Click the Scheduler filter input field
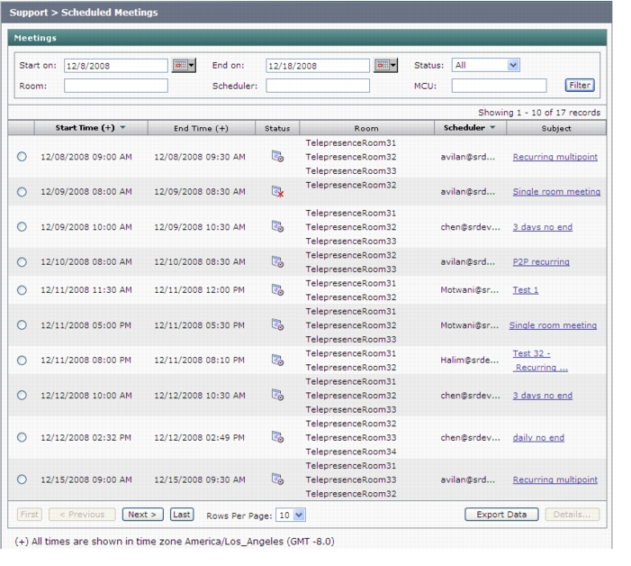631x566 pixels. (318, 86)
